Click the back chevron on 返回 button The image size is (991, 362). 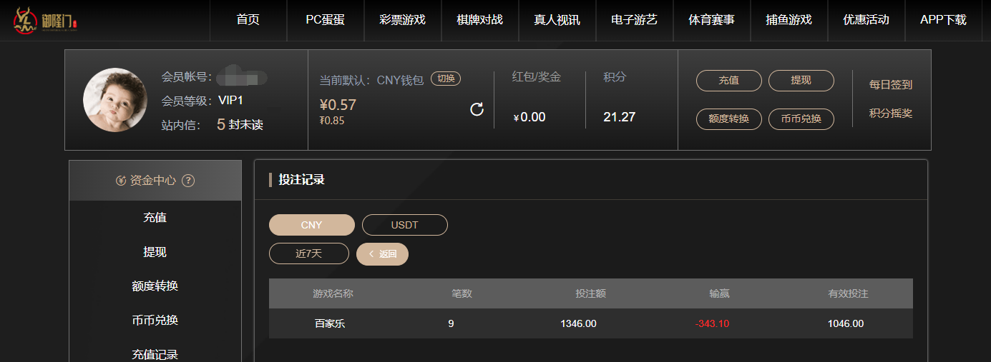coord(371,254)
